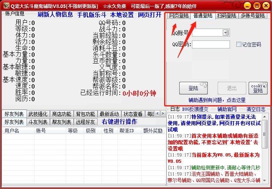The width and height of the screenshot is (272, 189).
Task: Click log line 当前版本为V8.05
Action: coord(214,158)
